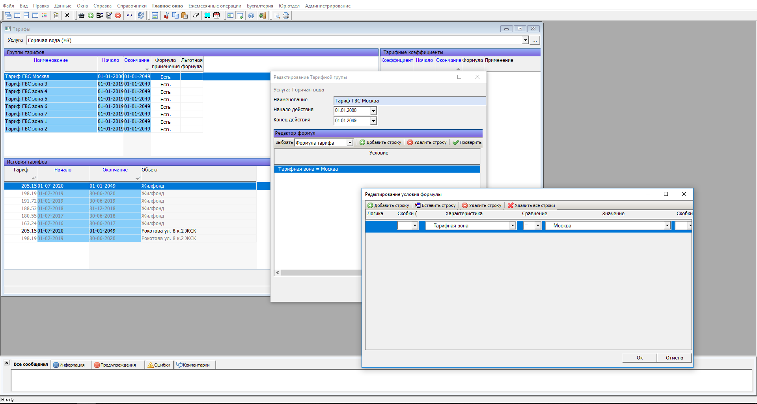
Task: Click the blue question mark help icon
Action: click(x=251, y=15)
